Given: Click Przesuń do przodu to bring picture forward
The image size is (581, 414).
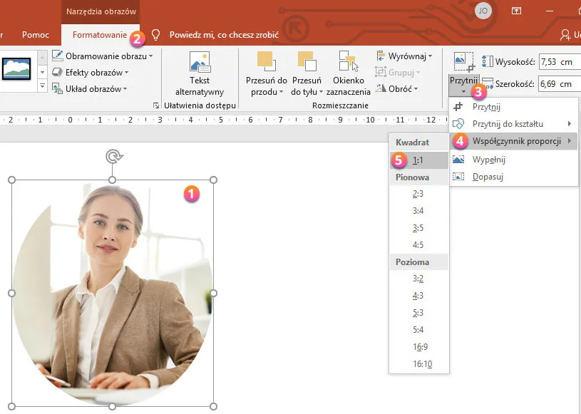Looking at the screenshot, I should [266, 73].
